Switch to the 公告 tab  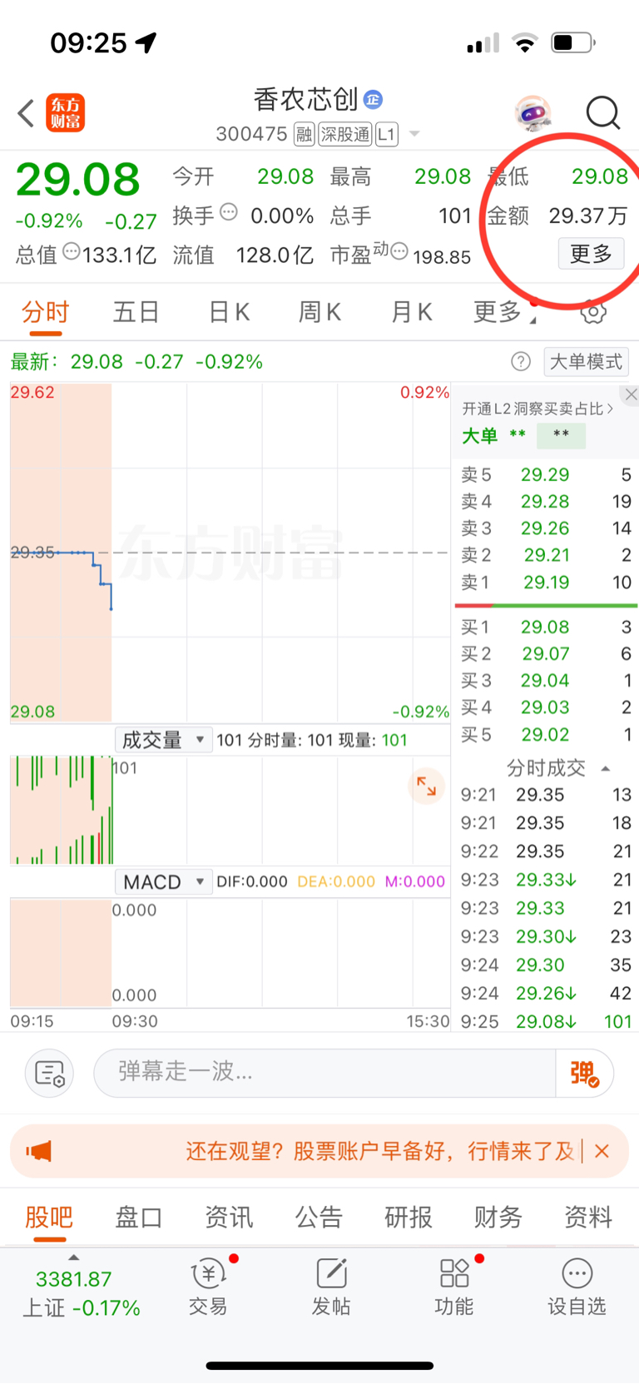click(x=319, y=1218)
